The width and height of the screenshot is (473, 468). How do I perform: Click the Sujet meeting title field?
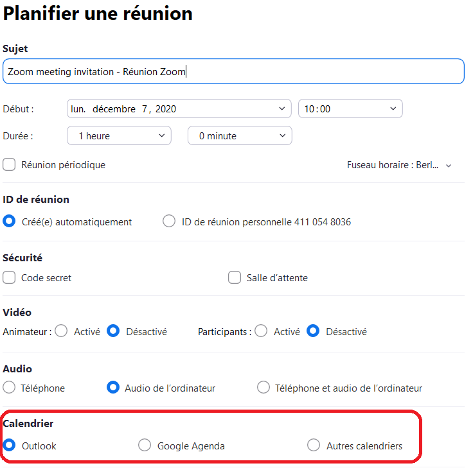(233, 72)
